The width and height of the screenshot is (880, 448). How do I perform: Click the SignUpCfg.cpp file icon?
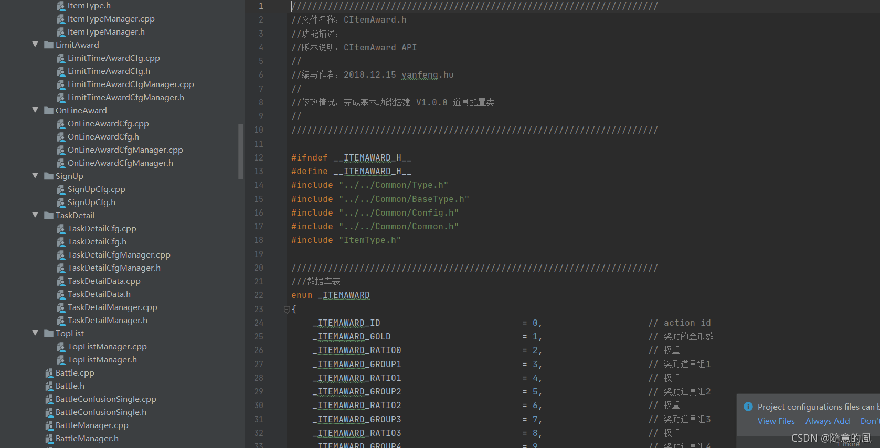(61, 189)
